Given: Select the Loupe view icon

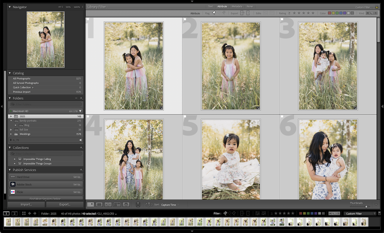Looking at the screenshot, I should pos(99,205).
